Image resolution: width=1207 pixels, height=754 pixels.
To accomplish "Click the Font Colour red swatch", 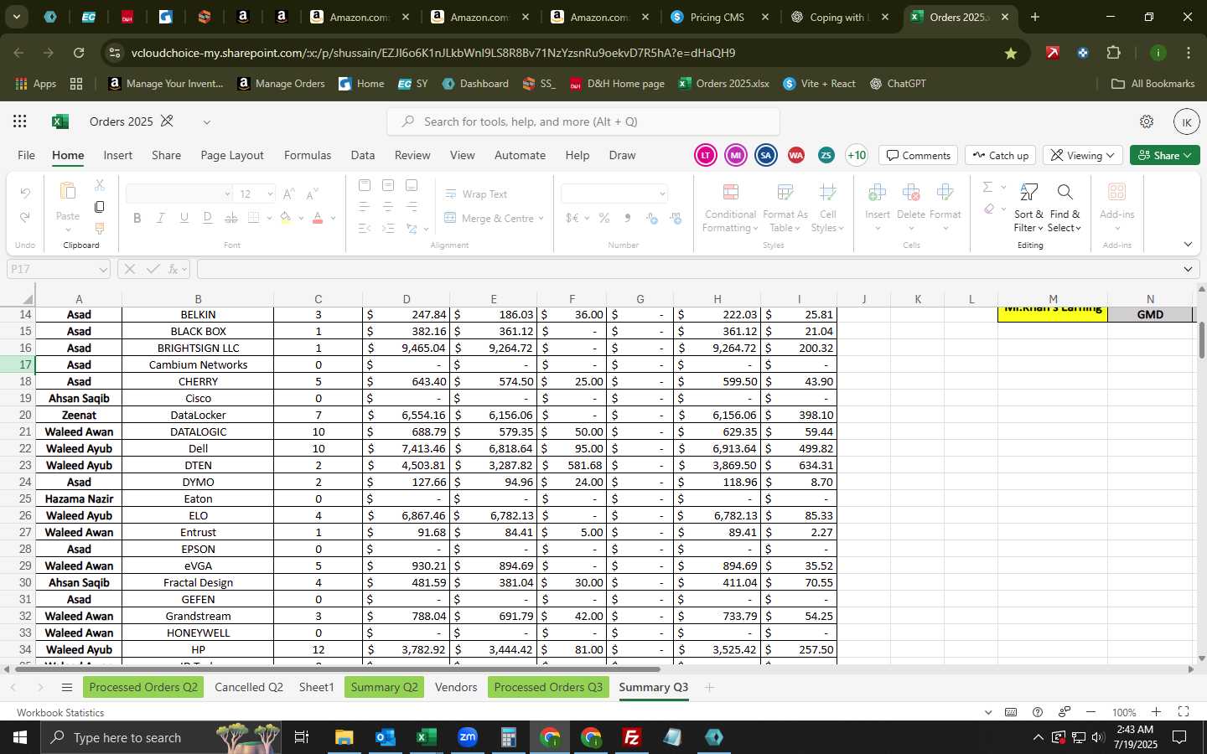I will tap(318, 218).
